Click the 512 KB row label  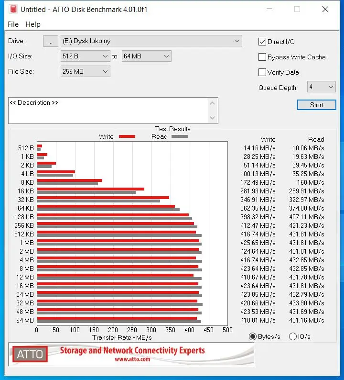point(24,234)
